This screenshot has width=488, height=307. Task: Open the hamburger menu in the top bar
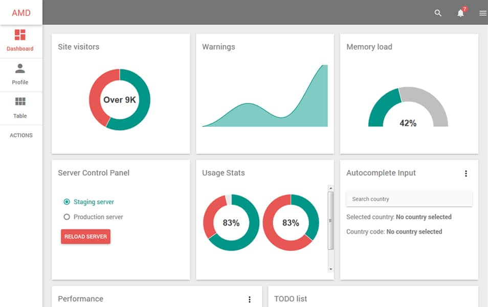tap(481, 13)
